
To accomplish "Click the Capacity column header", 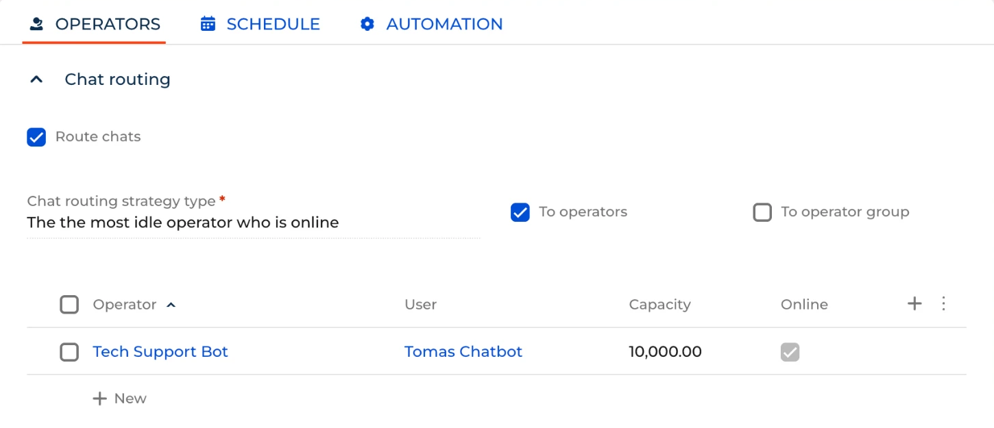I will [659, 305].
